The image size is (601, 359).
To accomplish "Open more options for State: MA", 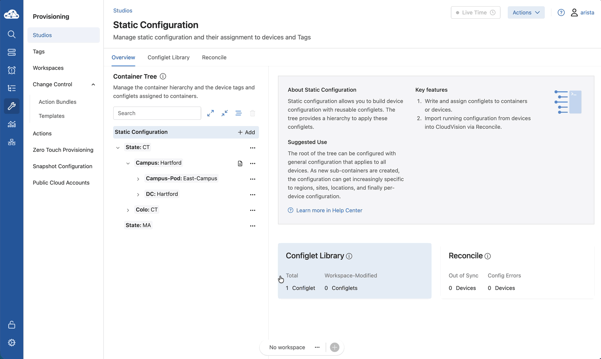I will tap(252, 226).
